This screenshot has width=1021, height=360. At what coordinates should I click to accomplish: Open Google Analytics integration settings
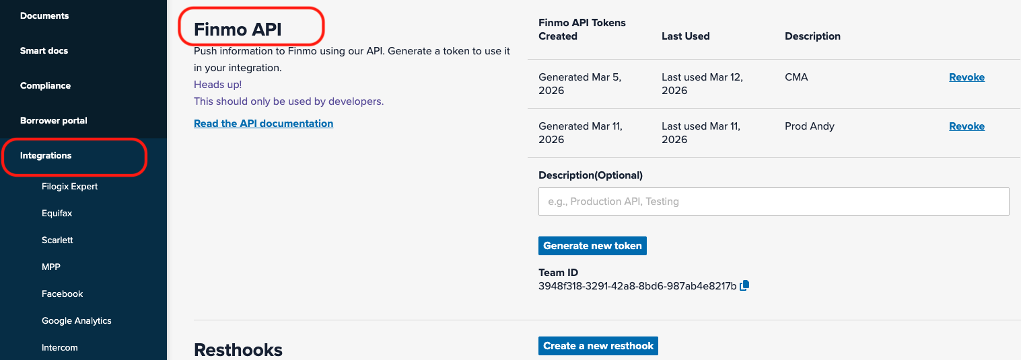[76, 320]
